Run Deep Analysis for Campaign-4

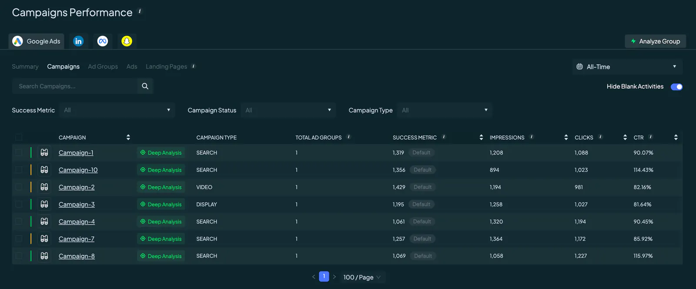(x=161, y=222)
